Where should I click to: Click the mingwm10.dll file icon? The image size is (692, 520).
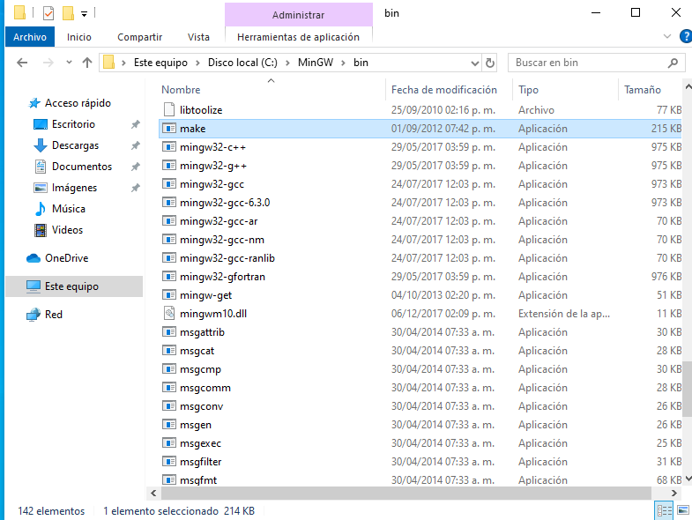(170, 314)
